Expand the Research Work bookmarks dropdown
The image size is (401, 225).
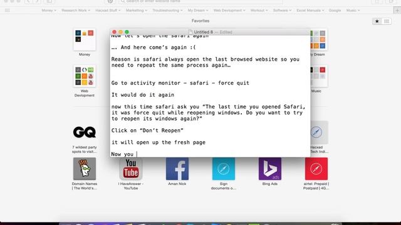(x=76, y=11)
